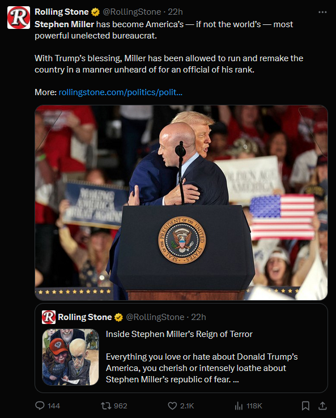Bookmark this post
Image resolution: width=336 pixels, height=418 pixels.
[x=305, y=406]
